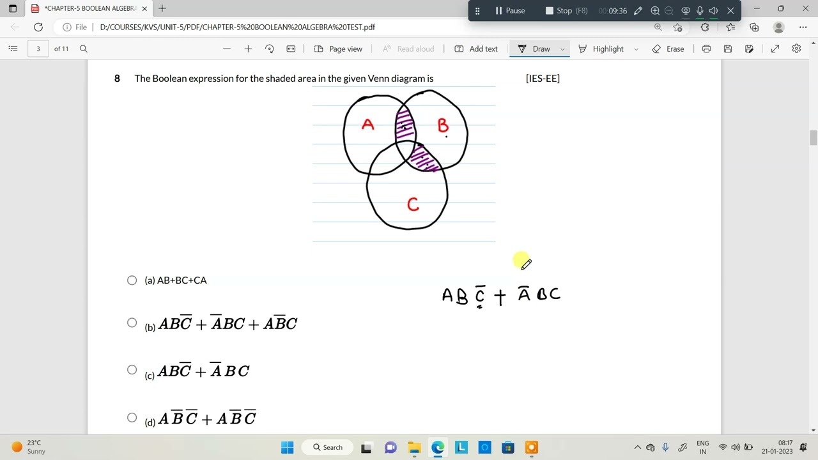Open the Favorites list

tap(730, 27)
